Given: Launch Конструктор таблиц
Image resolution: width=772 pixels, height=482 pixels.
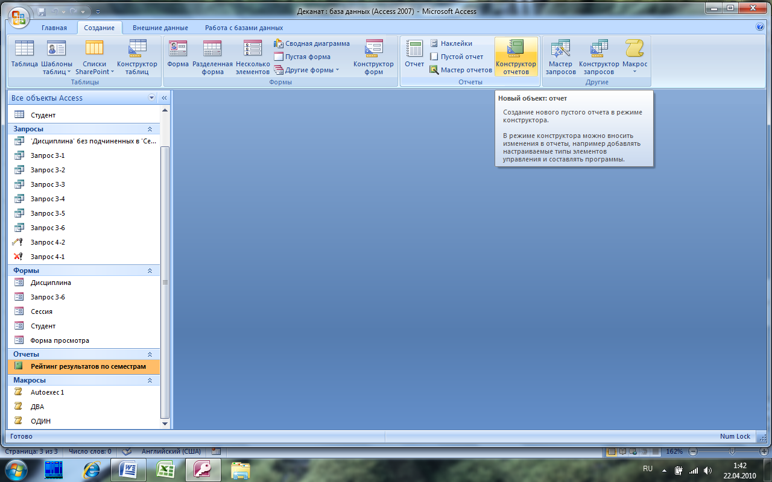Looking at the screenshot, I should click(x=137, y=57).
